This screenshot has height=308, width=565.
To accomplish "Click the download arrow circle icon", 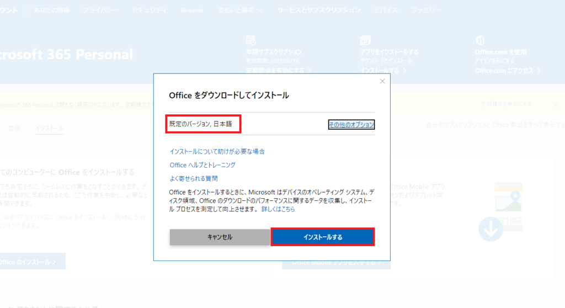I will coord(491,229).
